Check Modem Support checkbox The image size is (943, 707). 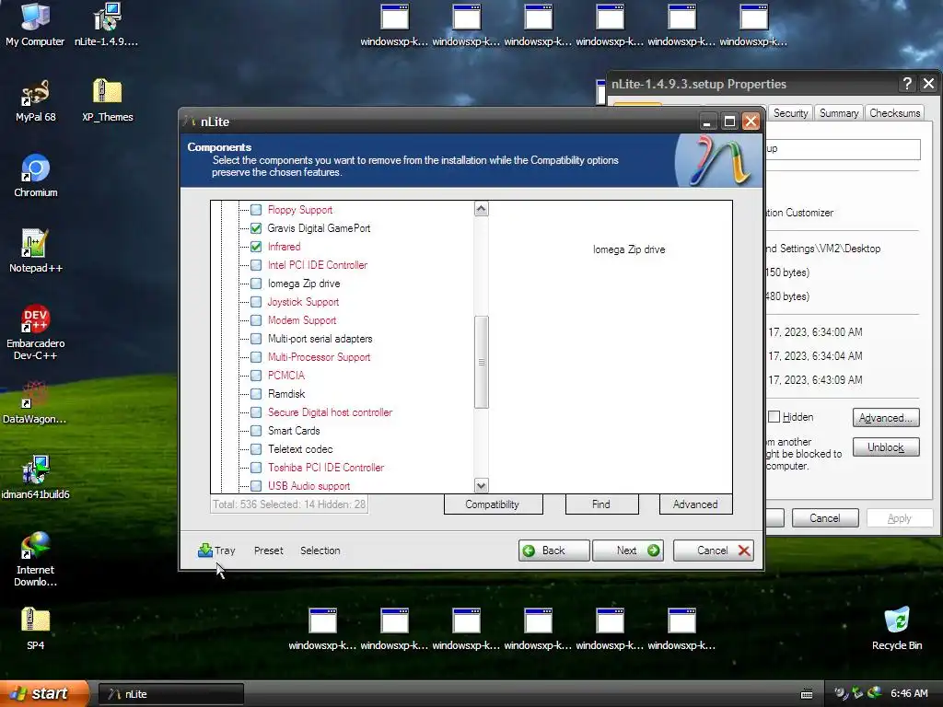pyautogui.click(x=256, y=320)
